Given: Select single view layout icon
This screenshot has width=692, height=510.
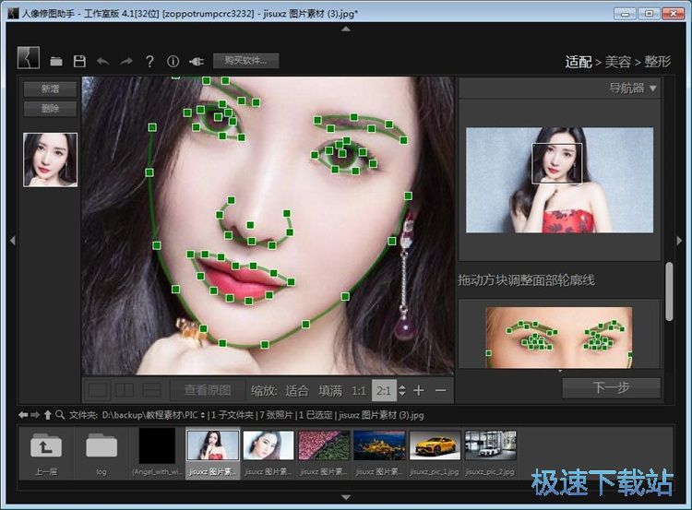Looking at the screenshot, I should pyautogui.click(x=98, y=390).
